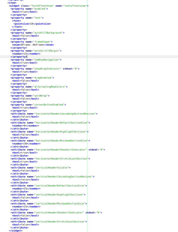Click horizontalHeaderCascadingSectionResizes attribute line

pos(54,114)
